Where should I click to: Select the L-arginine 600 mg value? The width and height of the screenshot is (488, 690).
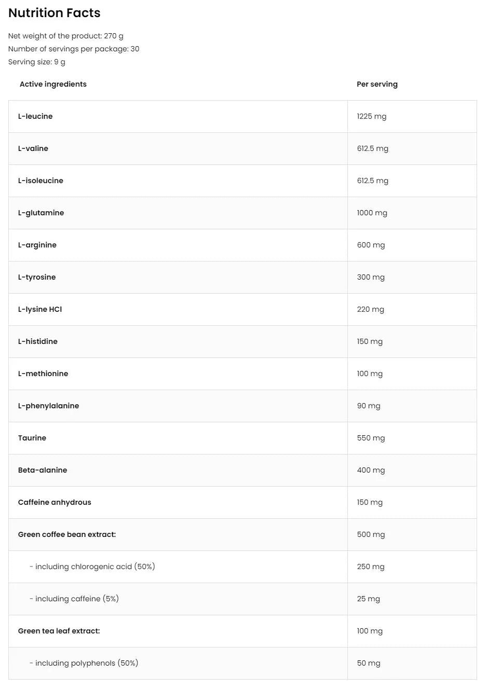click(371, 245)
